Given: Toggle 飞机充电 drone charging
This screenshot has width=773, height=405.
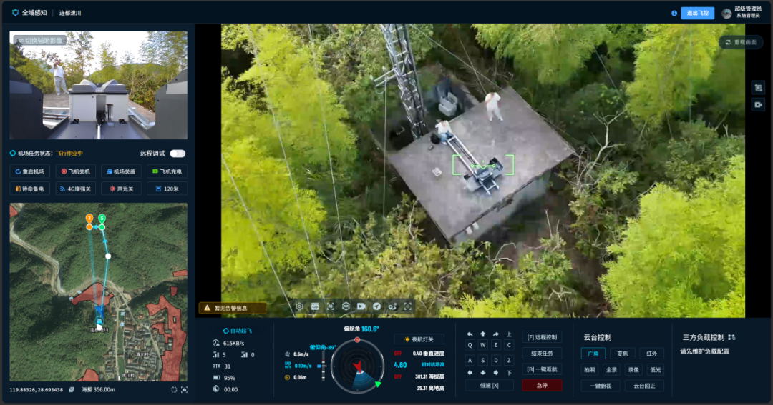Looking at the screenshot, I should point(167,171).
